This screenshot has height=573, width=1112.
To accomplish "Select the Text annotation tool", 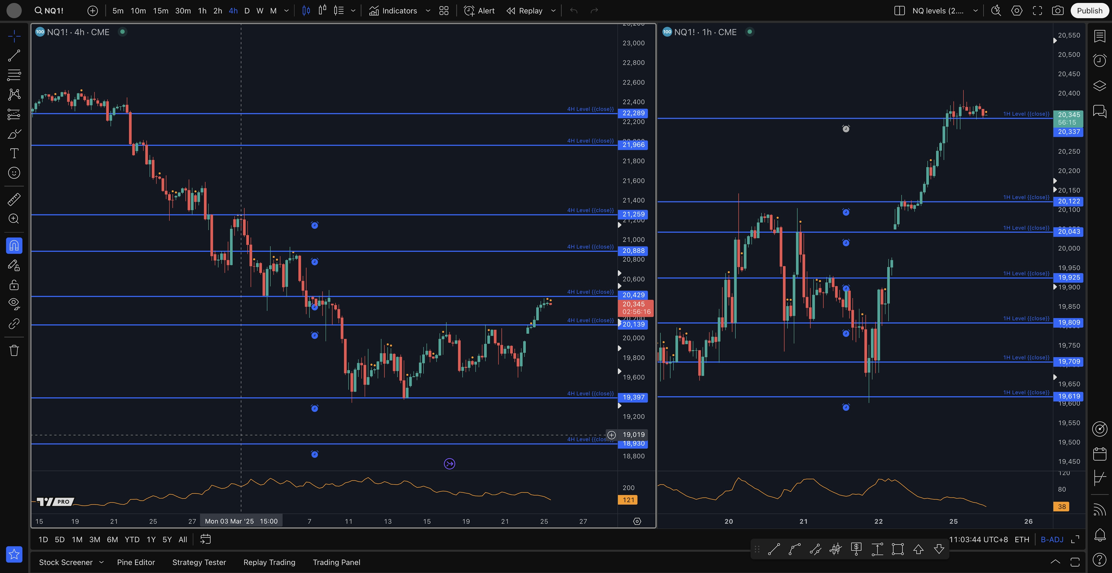I will 14,153.
